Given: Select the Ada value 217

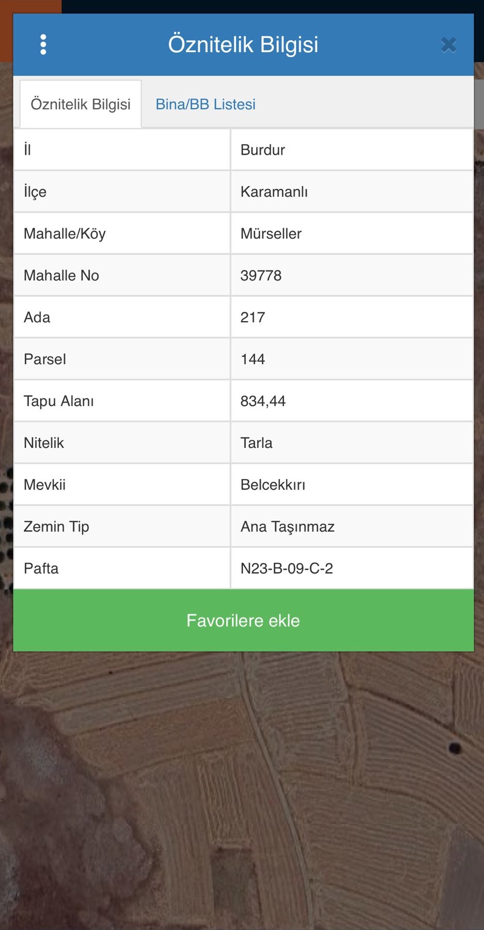Looking at the screenshot, I should tap(253, 318).
